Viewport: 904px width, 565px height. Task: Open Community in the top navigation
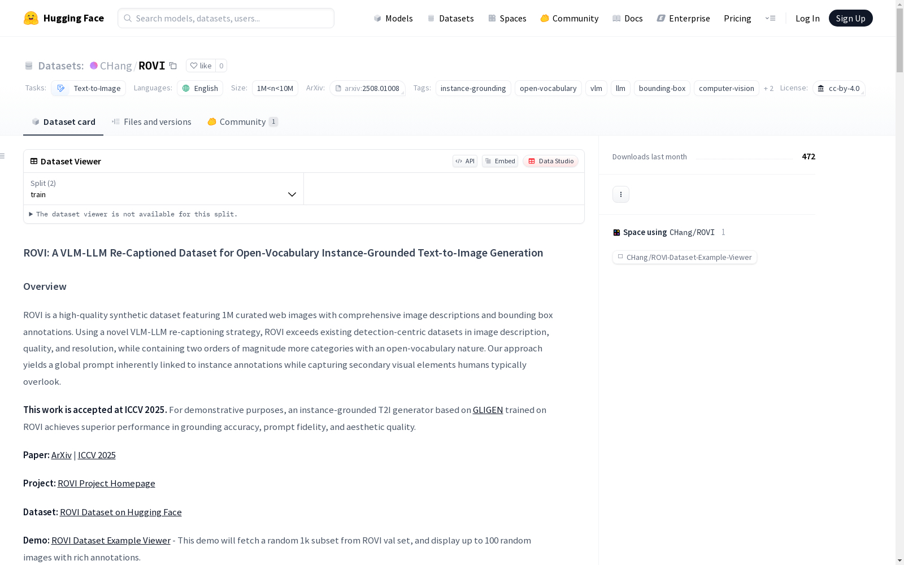570,18
